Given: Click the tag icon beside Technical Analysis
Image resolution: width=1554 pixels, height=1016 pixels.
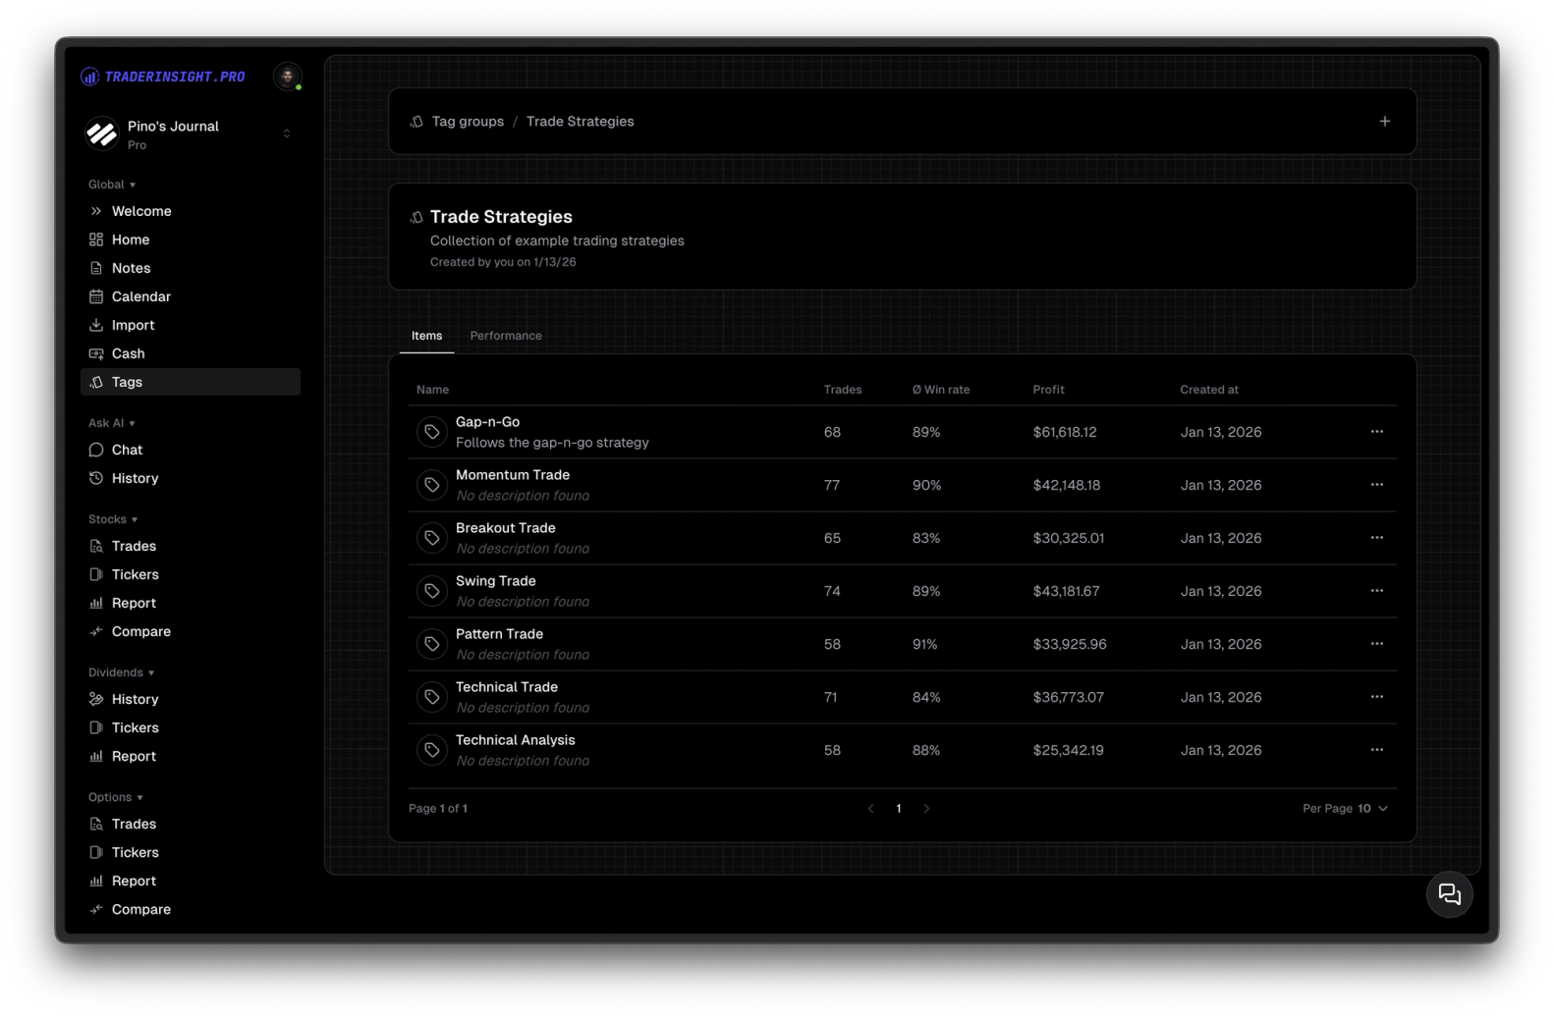Looking at the screenshot, I should [432, 750].
